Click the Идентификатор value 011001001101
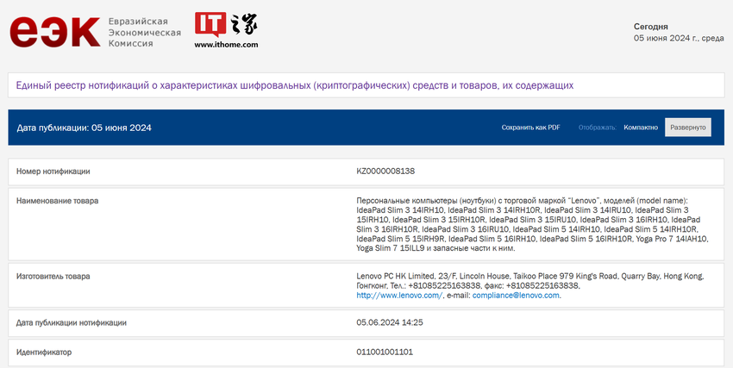Screen dimensions: 733x368 (x=385, y=352)
